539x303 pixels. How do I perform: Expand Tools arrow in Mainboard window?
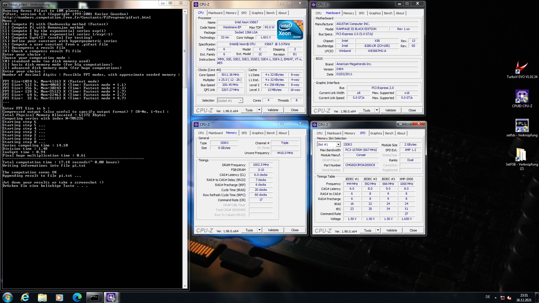click(x=377, y=111)
